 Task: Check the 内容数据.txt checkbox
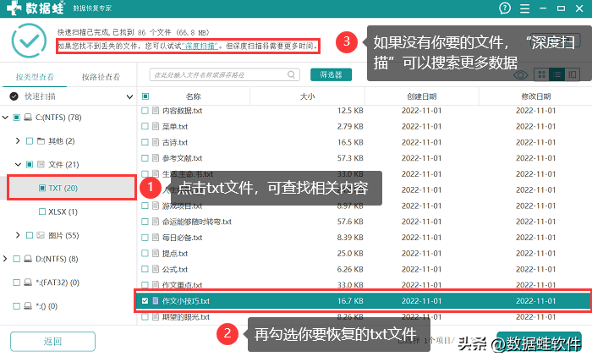(x=145, y=111)
